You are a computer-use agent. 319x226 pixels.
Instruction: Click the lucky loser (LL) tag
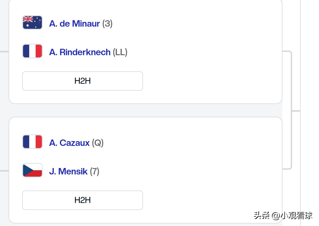[x=120, y=52]
